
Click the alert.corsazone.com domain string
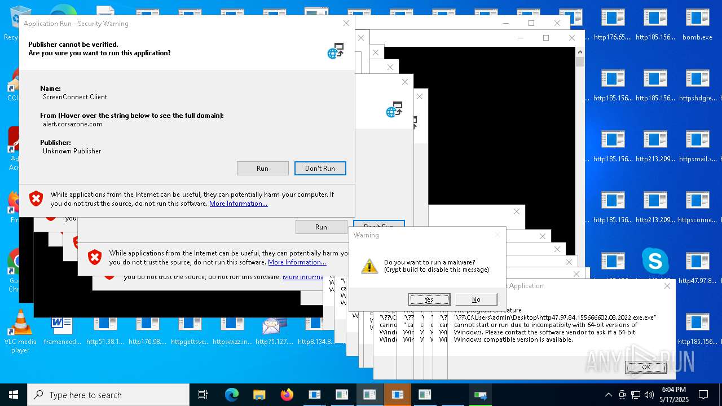73,124
